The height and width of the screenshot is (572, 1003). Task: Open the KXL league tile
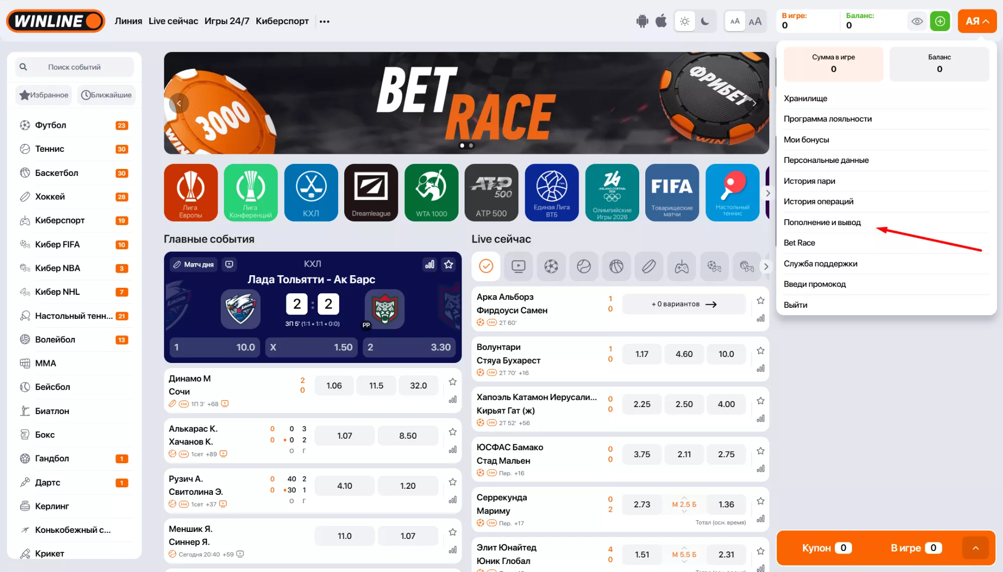click(311, 193)
